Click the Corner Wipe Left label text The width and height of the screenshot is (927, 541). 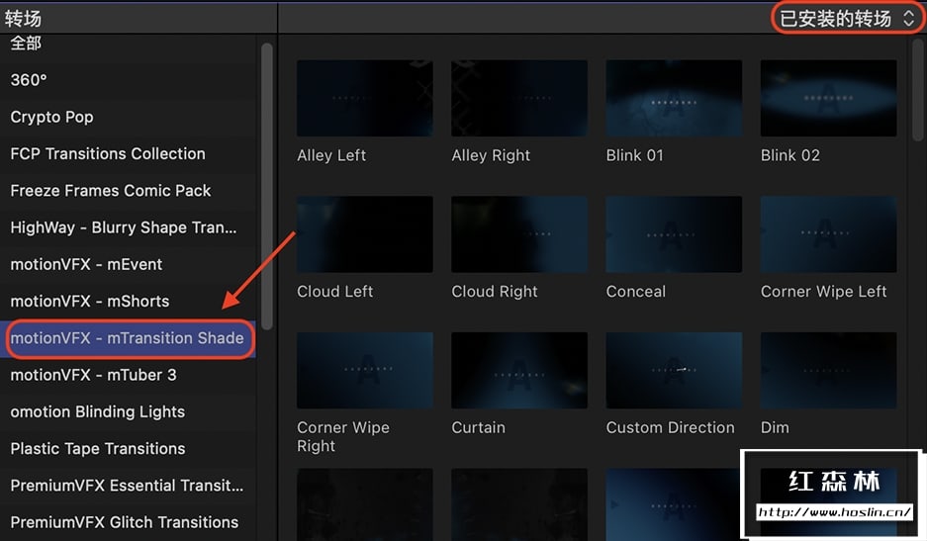[823, 292]
